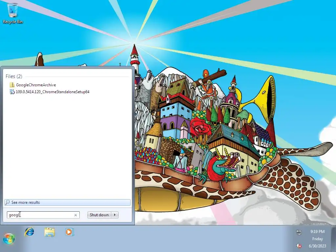This screenshot has width=336, height=252.
Task: Click the network icon in system tray
Action: click(299, 232)
